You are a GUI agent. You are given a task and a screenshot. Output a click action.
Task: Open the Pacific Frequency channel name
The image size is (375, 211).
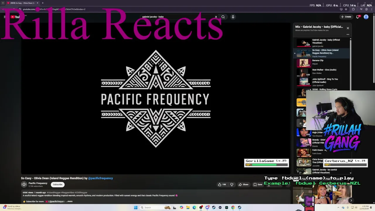tap(38, 183)
